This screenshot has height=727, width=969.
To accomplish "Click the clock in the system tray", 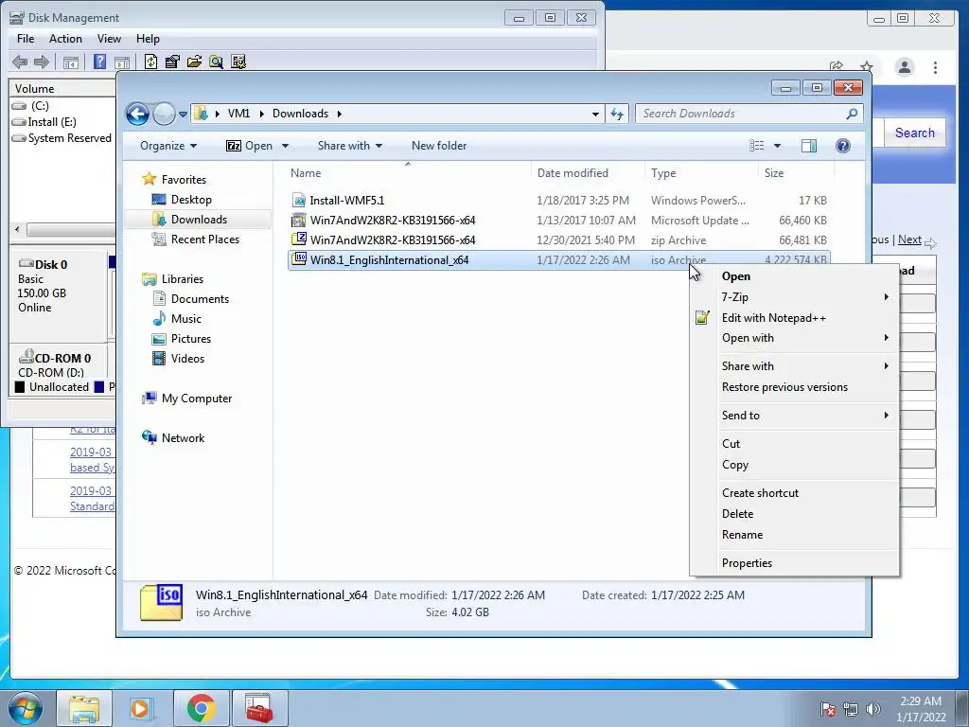I will point(921,709).
